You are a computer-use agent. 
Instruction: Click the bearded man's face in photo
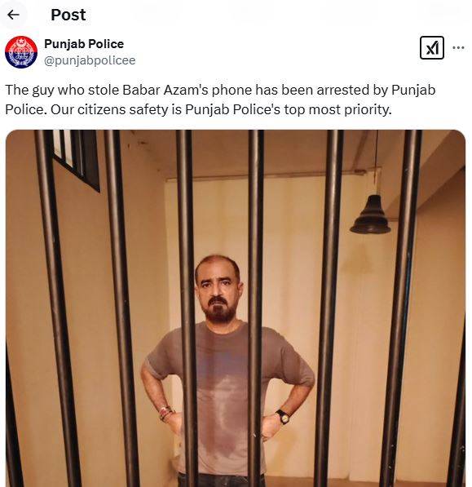coord(218,289)
